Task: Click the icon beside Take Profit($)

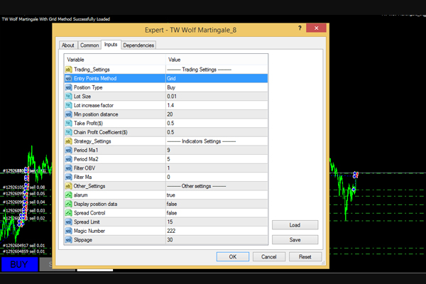Action: 68,124
